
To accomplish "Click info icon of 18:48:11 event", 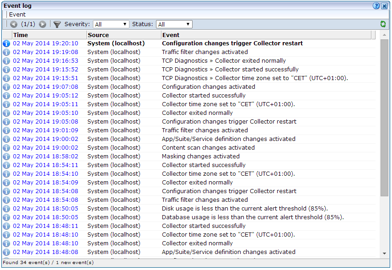I will coord(6,226).
